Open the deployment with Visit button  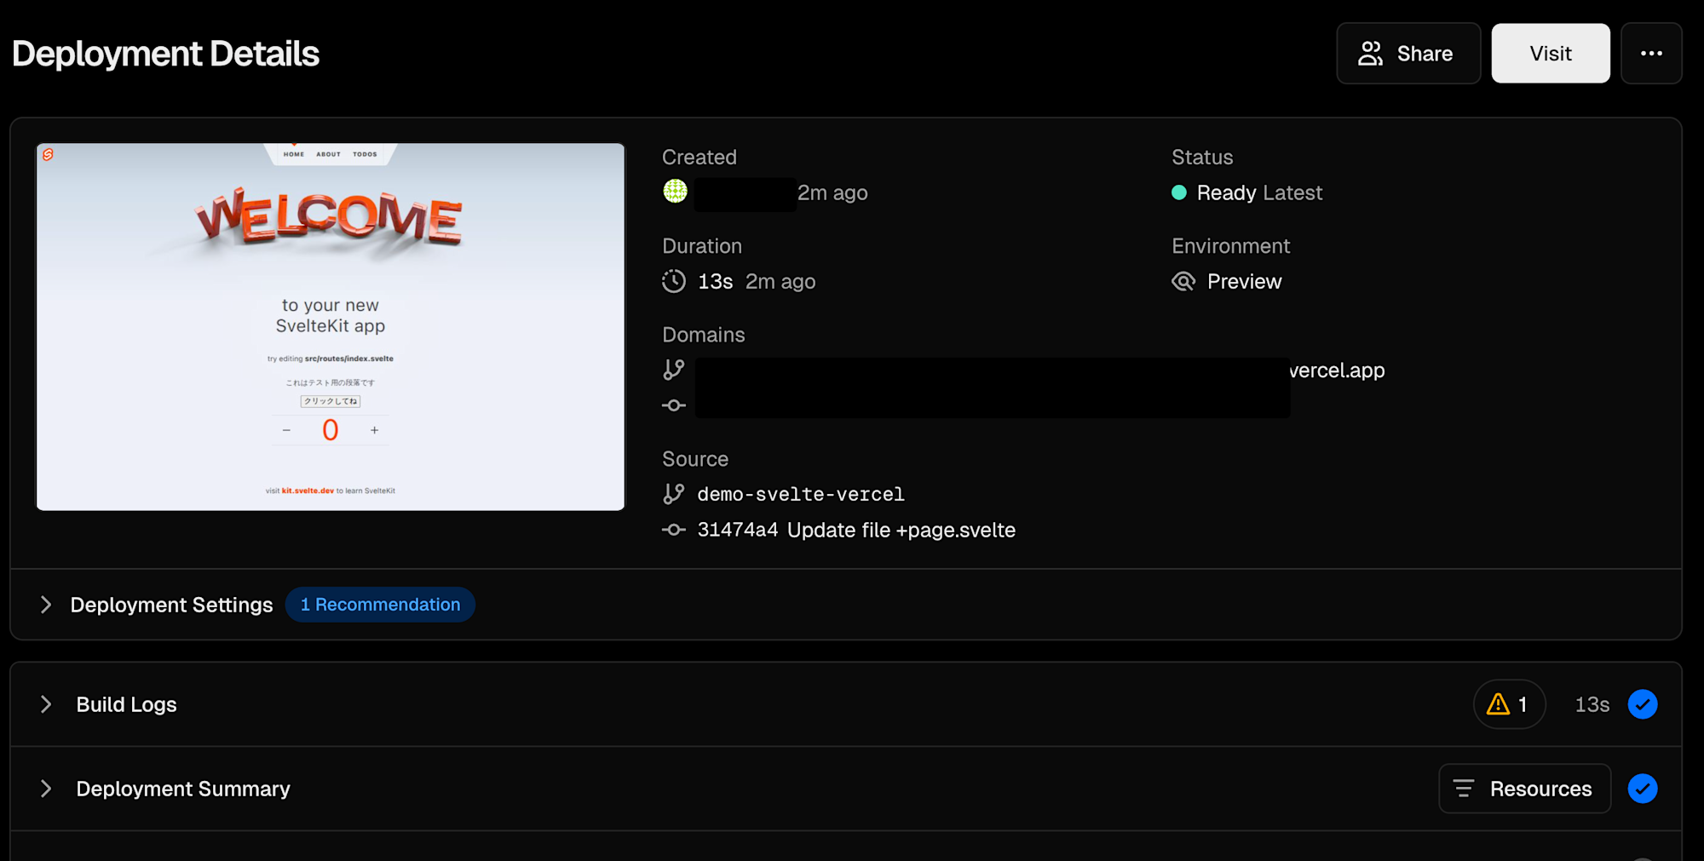[1551, 54]
